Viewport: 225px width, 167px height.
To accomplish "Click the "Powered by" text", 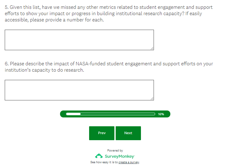I will pyautogui.click(x=115, y=151).
